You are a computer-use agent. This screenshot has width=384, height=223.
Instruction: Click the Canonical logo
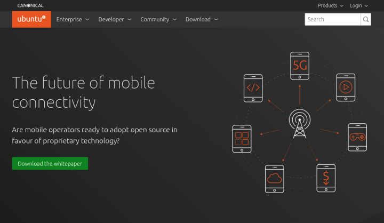click(30, 5)
